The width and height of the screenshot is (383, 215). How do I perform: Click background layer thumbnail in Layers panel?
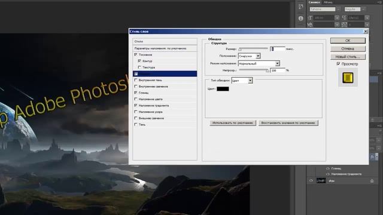pos(321,180)
